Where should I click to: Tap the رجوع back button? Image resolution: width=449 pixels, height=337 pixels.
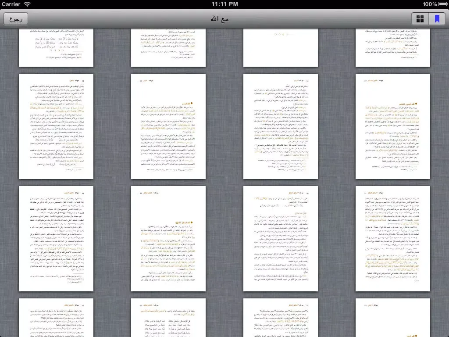coord(16,19)
